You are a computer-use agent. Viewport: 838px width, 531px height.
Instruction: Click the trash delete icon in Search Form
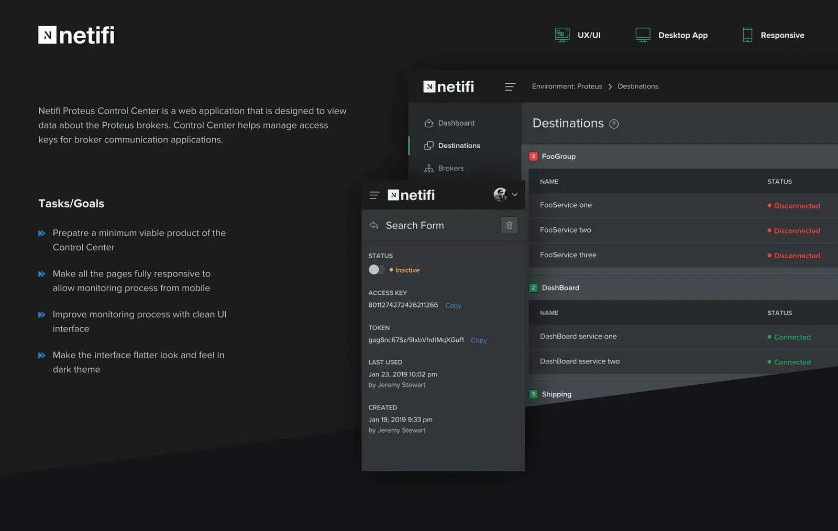click(509, 225)
